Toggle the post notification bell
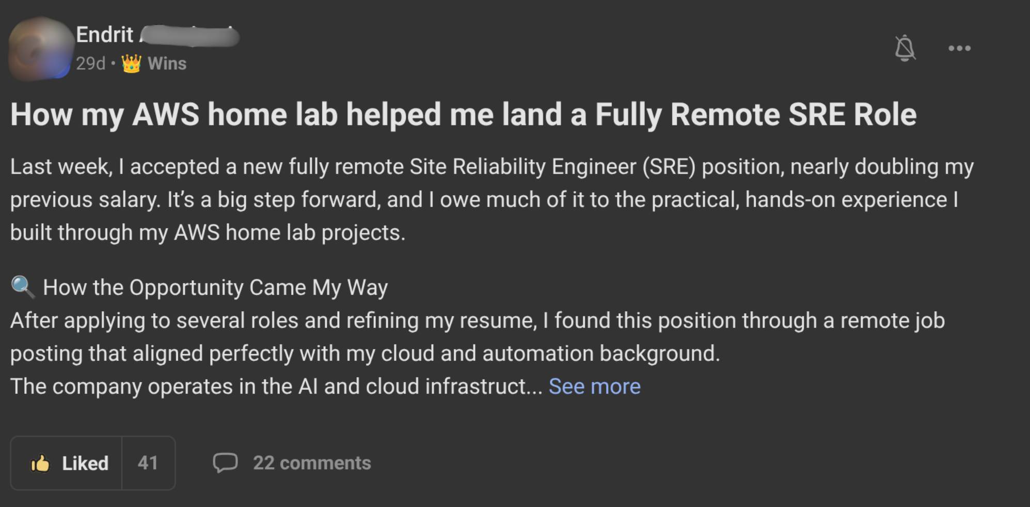Screen dimensions: 1030x507 (905, 49)
